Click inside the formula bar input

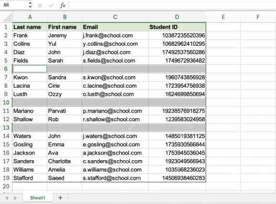(x=172, y=5)
